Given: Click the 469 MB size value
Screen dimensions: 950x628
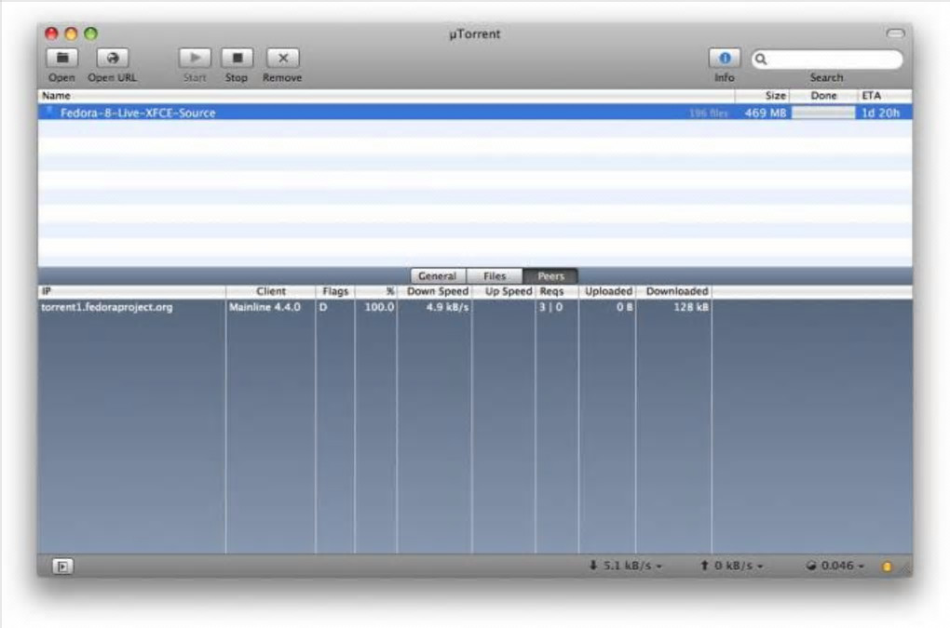Looking at the screenshot, I should 766,114.
